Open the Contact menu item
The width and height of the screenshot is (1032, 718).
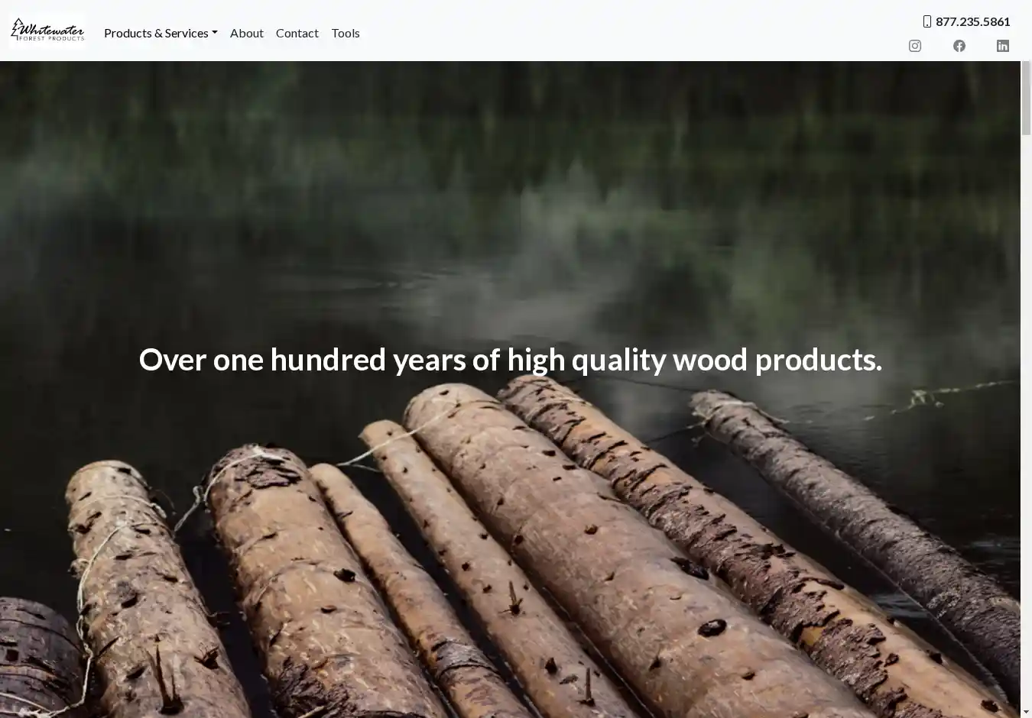(297, 33)
